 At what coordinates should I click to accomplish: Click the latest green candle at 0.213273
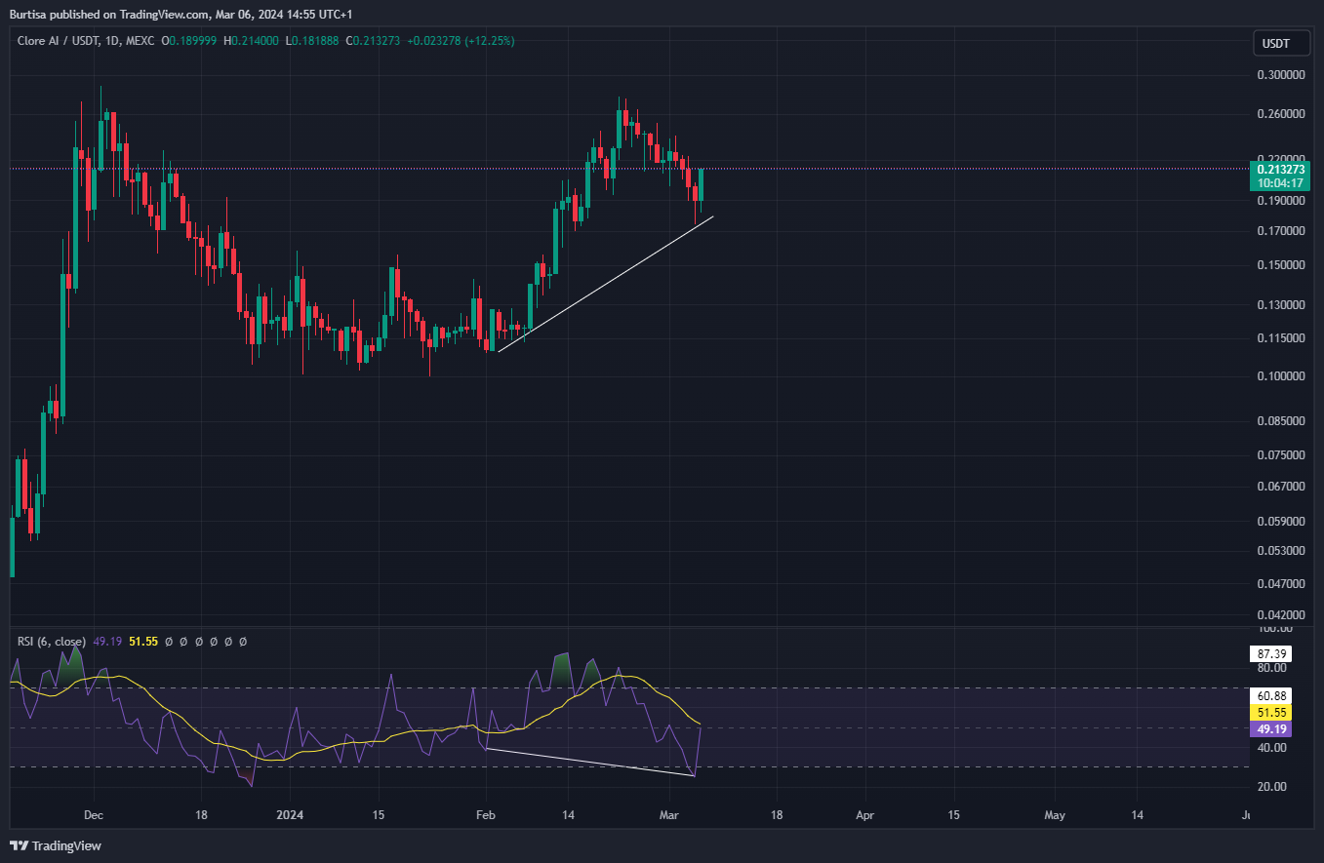701,185
